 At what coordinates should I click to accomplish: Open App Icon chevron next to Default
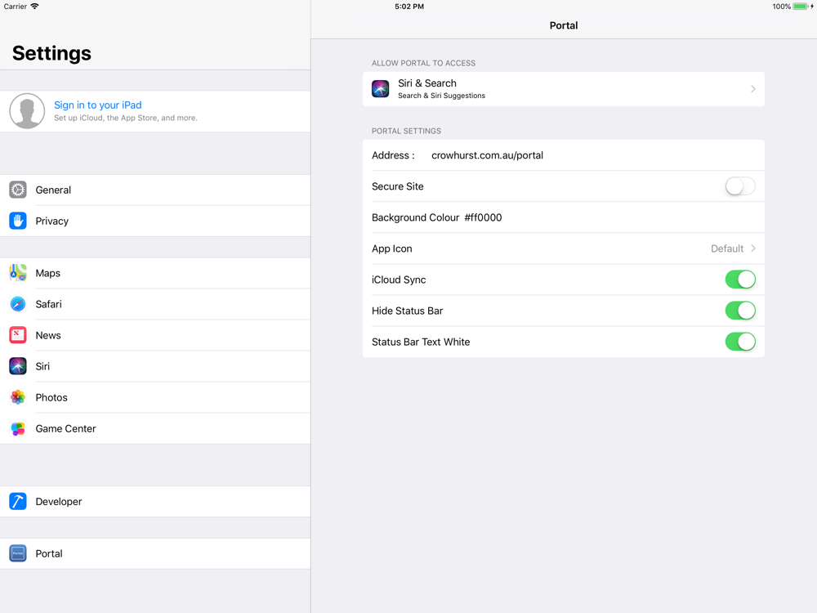point(753,248)
